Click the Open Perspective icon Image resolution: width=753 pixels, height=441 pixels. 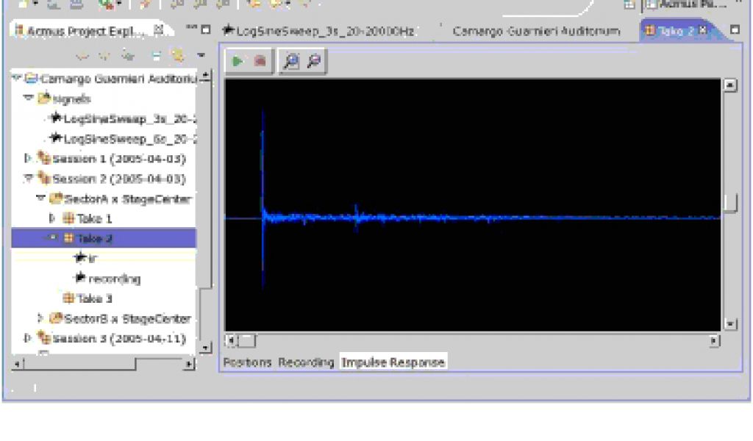(629, 4)
